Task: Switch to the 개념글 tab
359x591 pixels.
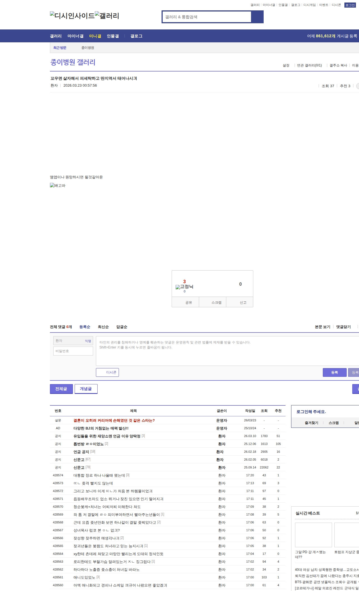Action: [x=86, y=389]
